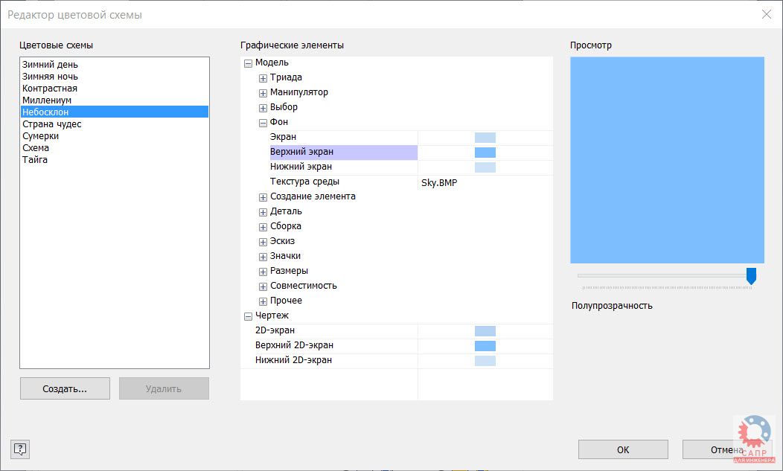Click the Sky.BMP texture value
The width and height of the screenshot is (783, 471).
439,183
